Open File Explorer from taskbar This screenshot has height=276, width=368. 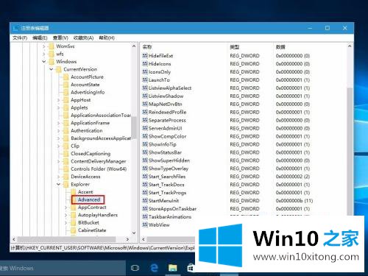pos(173,268)
